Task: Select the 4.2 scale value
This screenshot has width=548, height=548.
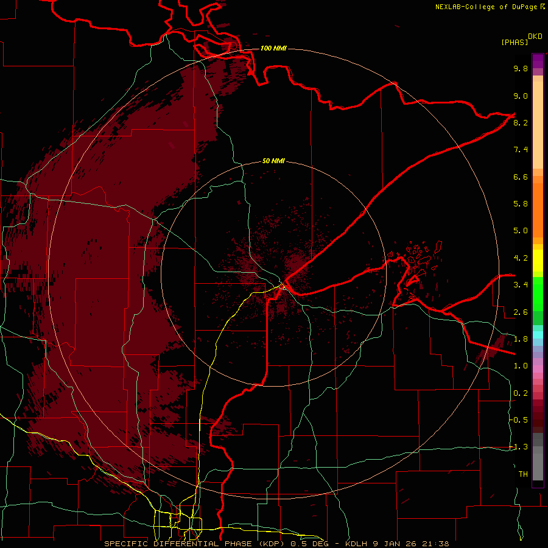Action: coord(521,258)
